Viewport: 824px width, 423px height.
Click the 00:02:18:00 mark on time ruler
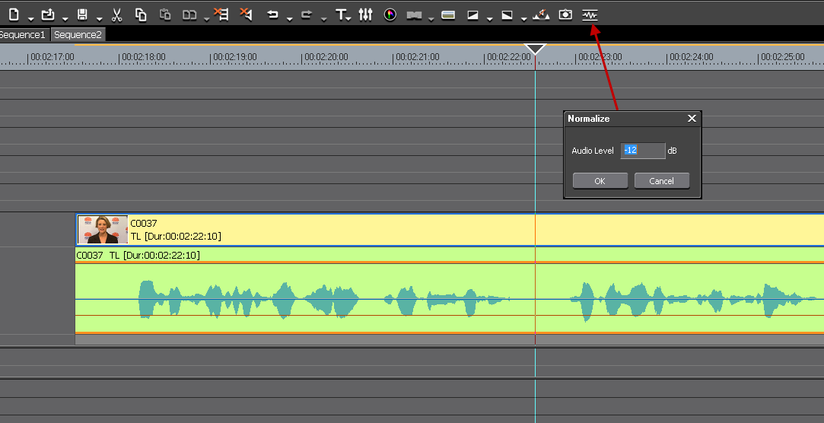pyautogui.click(x=144, y=57)
